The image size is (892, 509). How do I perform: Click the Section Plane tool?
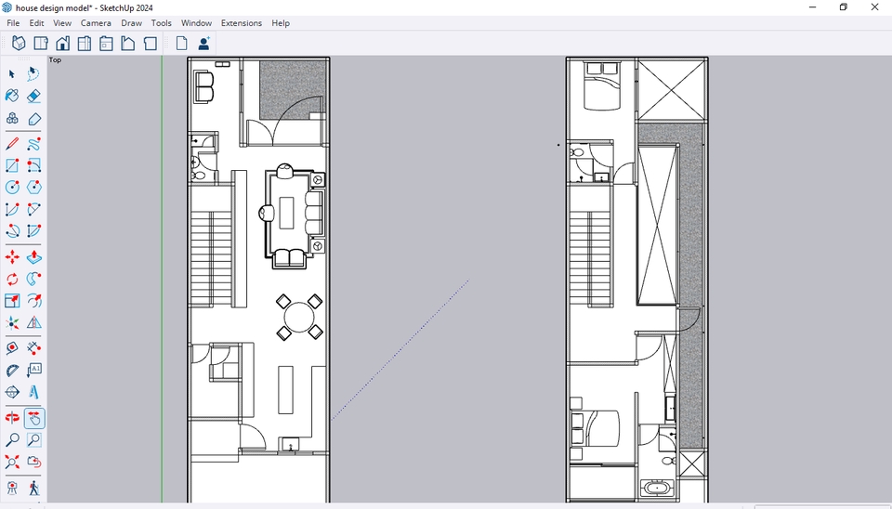point(12,392)
